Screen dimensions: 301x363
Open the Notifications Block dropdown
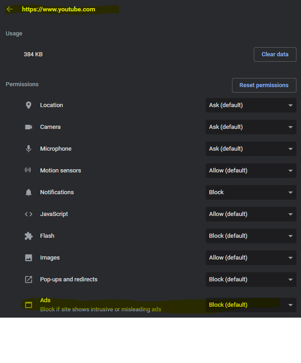click(x=251, y=192)
